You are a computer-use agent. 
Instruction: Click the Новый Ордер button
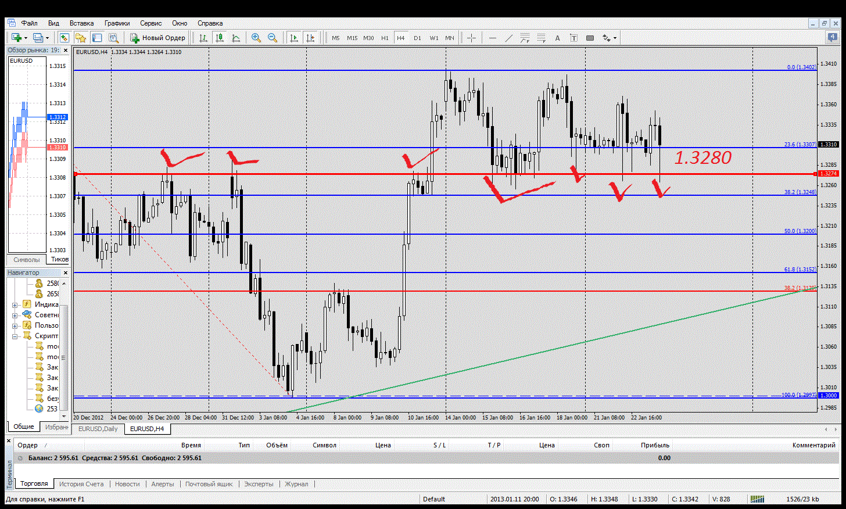pos(157,38)
